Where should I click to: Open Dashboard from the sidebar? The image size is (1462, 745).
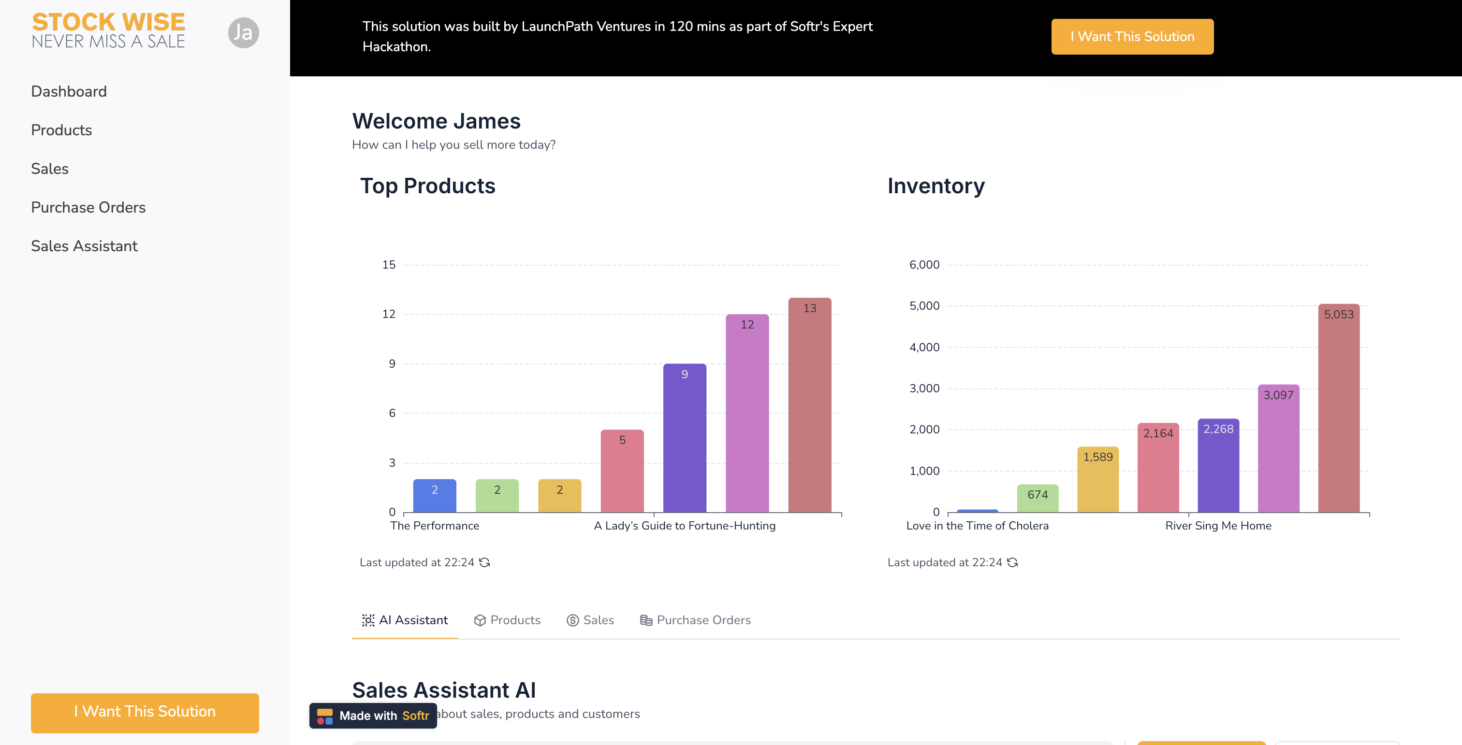tap(69, 91)
